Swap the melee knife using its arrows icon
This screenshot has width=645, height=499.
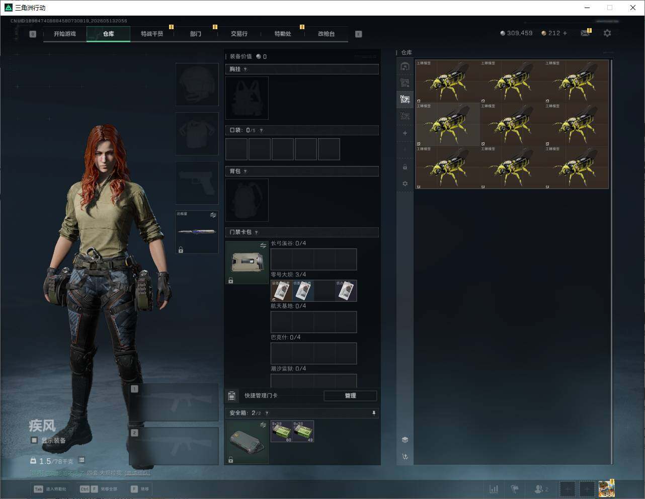click(x=213, y=215)
